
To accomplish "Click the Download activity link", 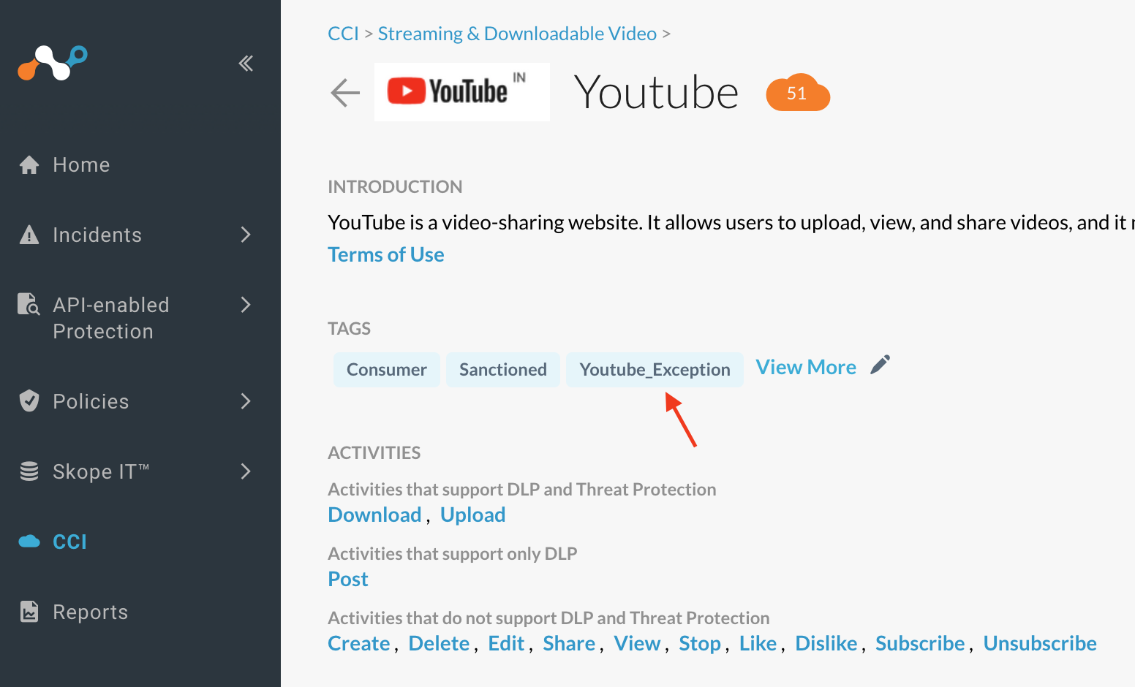I will coord(375,515).
